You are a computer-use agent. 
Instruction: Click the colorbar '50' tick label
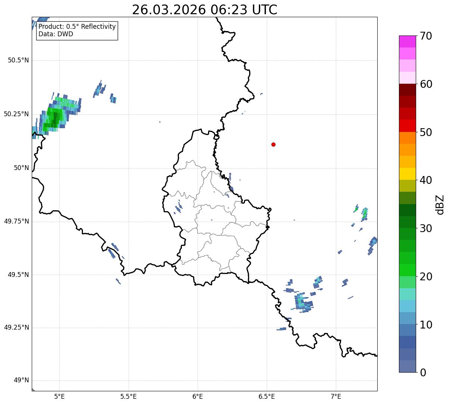click(x=426, y=132)
